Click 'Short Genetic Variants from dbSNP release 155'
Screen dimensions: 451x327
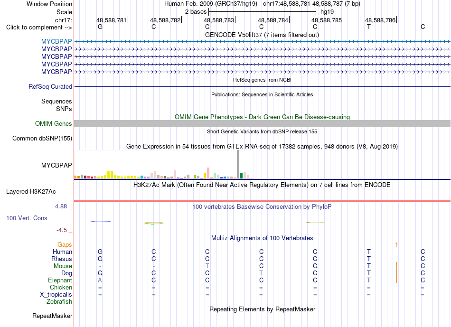coord(262,131)
